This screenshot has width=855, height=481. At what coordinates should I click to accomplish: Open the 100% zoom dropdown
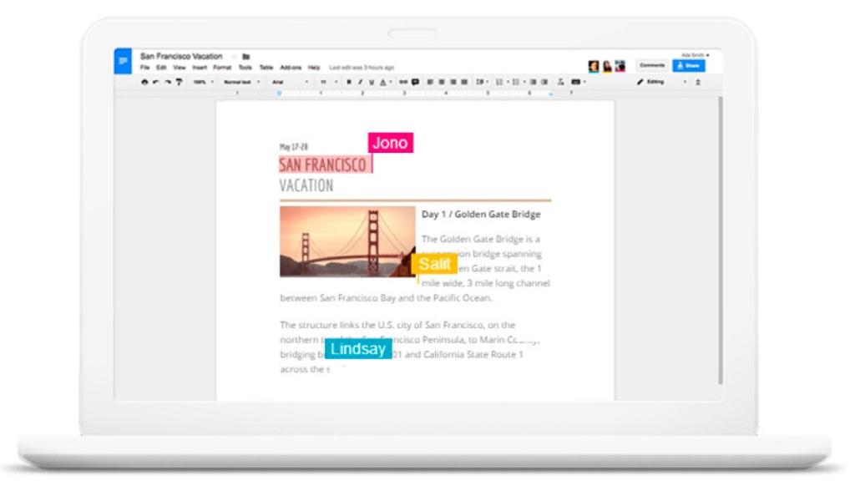tap(204, 82)
